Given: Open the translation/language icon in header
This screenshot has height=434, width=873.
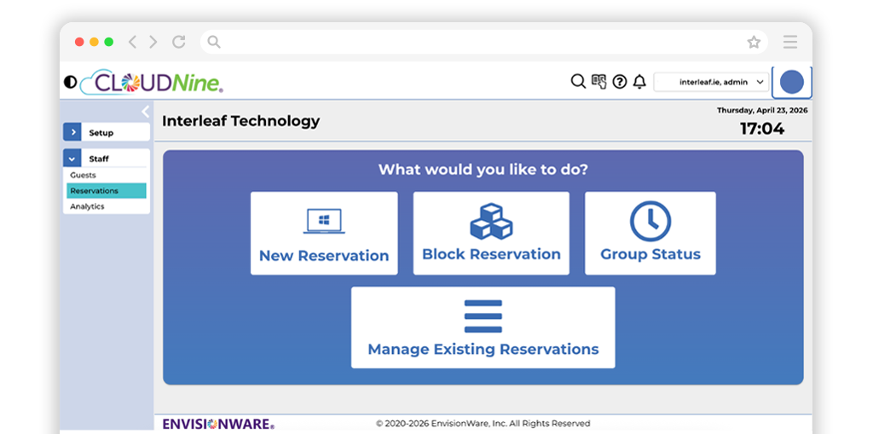Looking at the screenshot, I should [x=598, y=82].
